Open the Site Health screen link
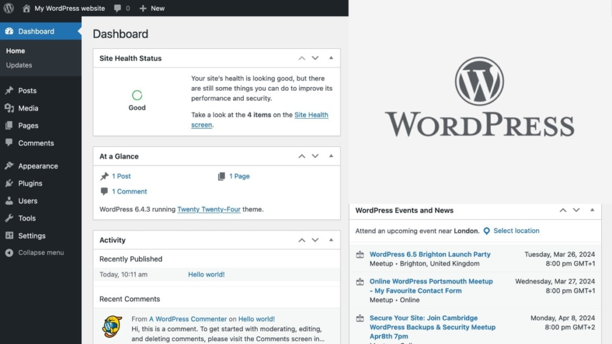The image size is (612, 344). (259, 119)
